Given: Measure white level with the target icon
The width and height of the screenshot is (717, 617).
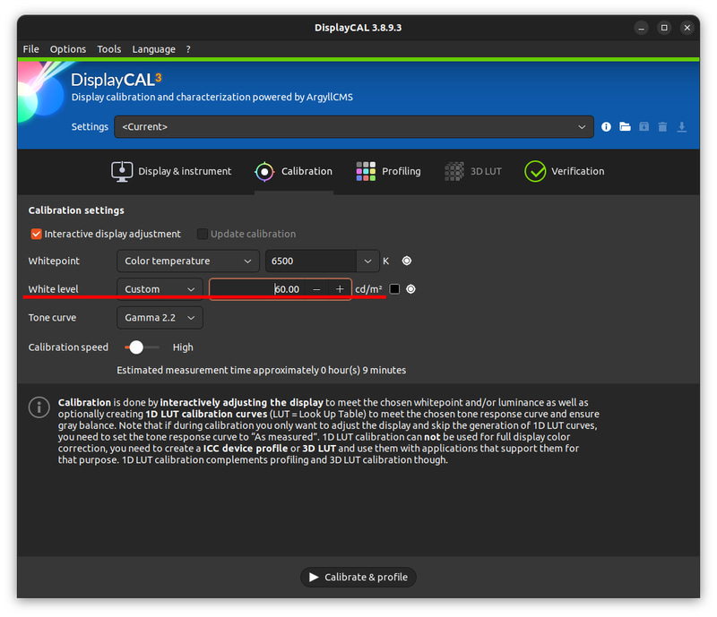Looking at the screenshot, I should (x=410, y=288).
